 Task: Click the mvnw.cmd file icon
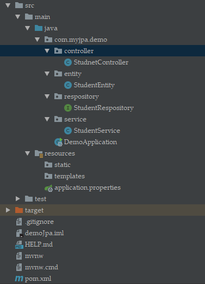19,267
